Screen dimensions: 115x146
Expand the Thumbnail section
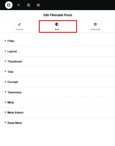tap(57, 61)
